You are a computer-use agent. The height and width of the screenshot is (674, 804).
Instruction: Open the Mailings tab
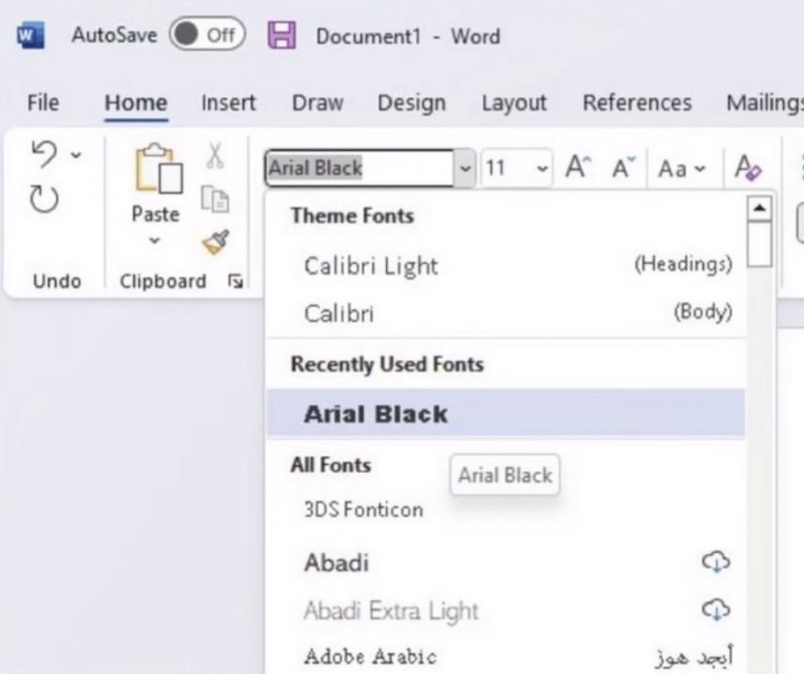click(765, 103)
